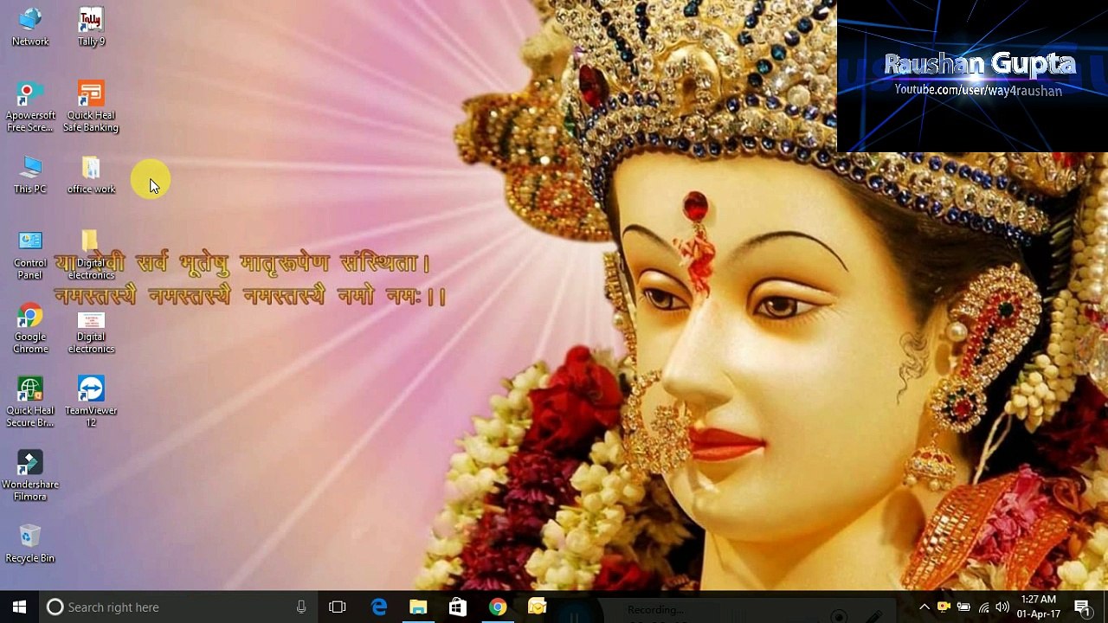Click the screen recorder tray icon
This screenshot has height=623, width=1108.
pos(944,607)
